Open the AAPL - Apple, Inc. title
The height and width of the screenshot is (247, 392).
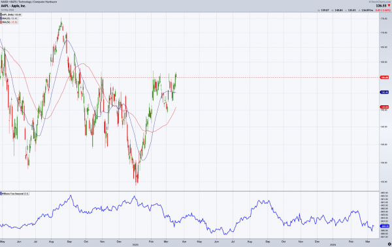click(x=14, y=6)
